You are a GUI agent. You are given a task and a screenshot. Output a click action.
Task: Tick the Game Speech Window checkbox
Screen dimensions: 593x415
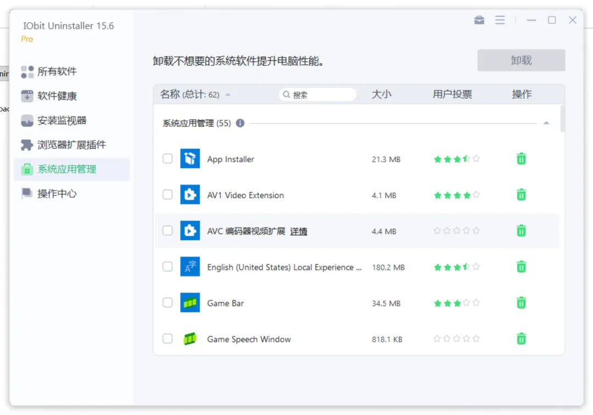click(x=167, y=339)
